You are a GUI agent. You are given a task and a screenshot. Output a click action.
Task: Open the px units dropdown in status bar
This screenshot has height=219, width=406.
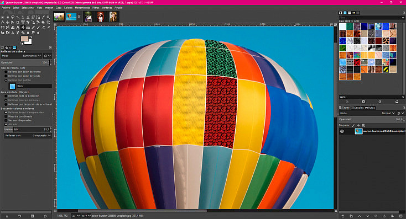coord(76,216)
